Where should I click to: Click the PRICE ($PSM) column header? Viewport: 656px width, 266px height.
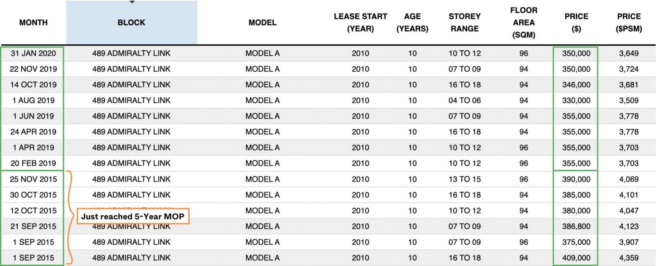coord(629,23)
